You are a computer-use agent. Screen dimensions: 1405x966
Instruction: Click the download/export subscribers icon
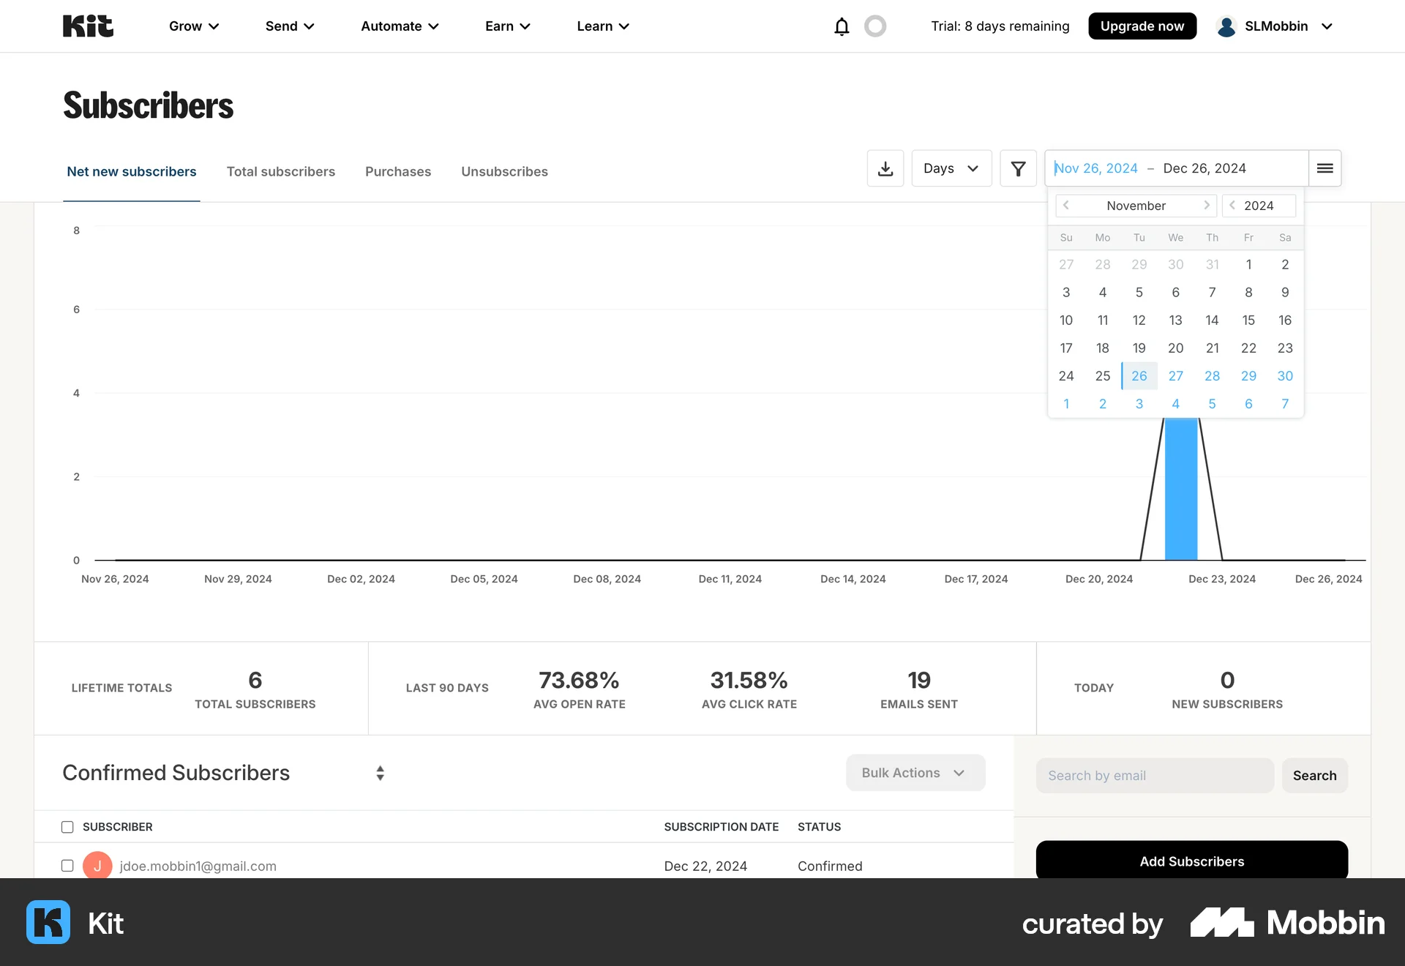[885, 168]
